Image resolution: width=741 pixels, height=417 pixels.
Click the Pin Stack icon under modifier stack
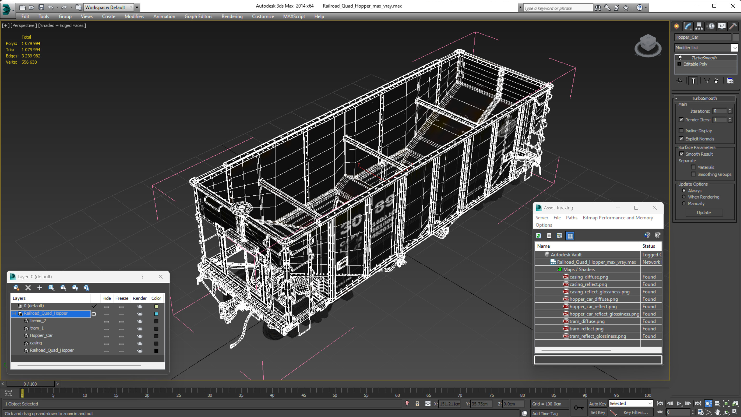coord(679,81)
